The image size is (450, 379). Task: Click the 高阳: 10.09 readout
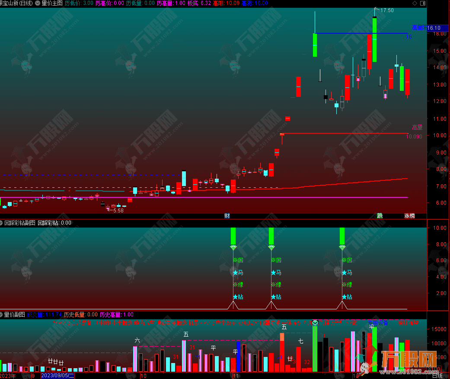pyautogui.click(x=226, y=3)
